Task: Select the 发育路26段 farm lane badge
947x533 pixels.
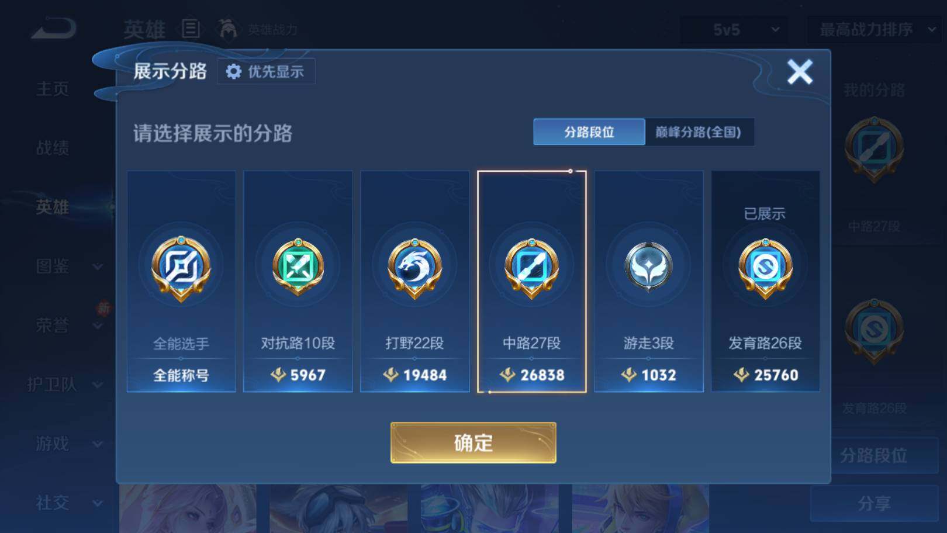Action: click(x=766, y=268)
